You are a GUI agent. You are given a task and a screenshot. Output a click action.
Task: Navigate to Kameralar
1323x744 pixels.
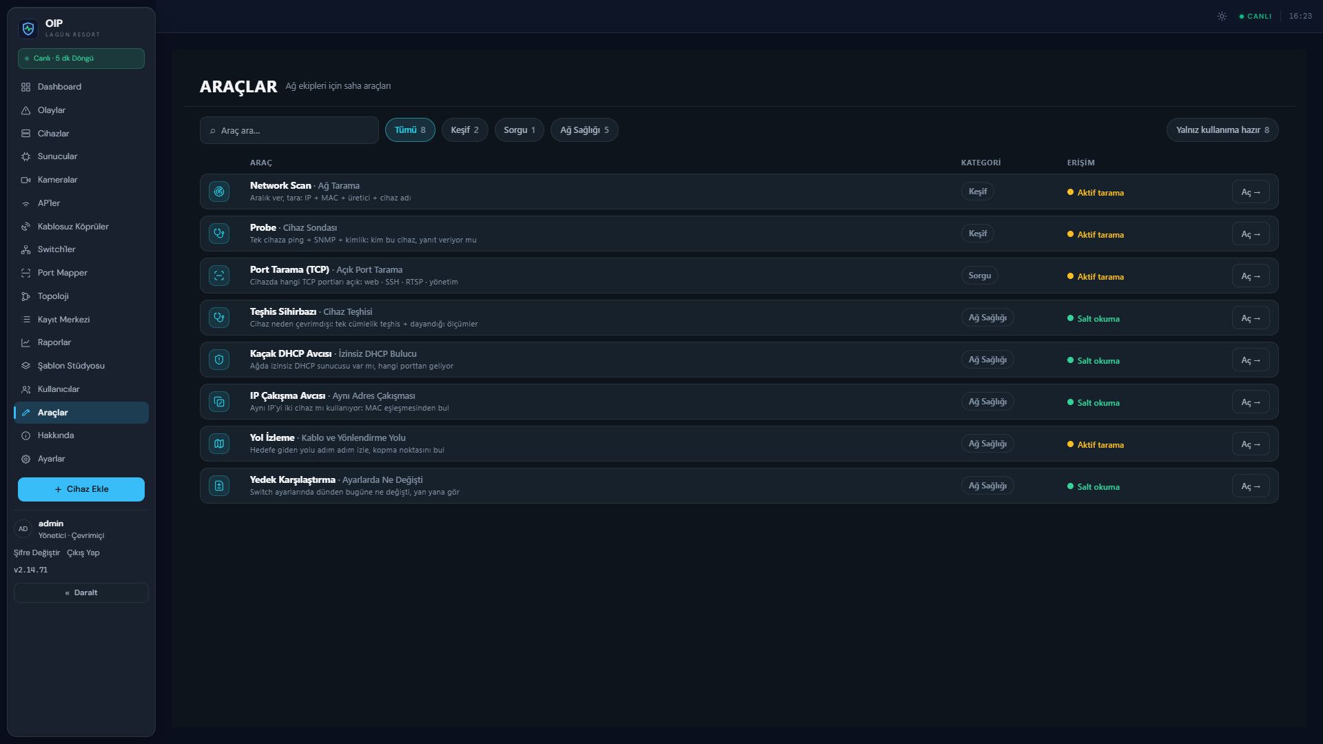coord(81,180)
